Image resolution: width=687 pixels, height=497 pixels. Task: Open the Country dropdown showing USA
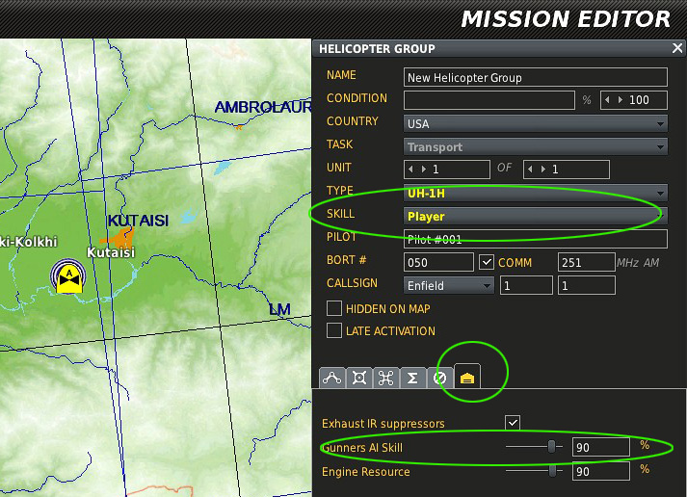click(536, 123)
